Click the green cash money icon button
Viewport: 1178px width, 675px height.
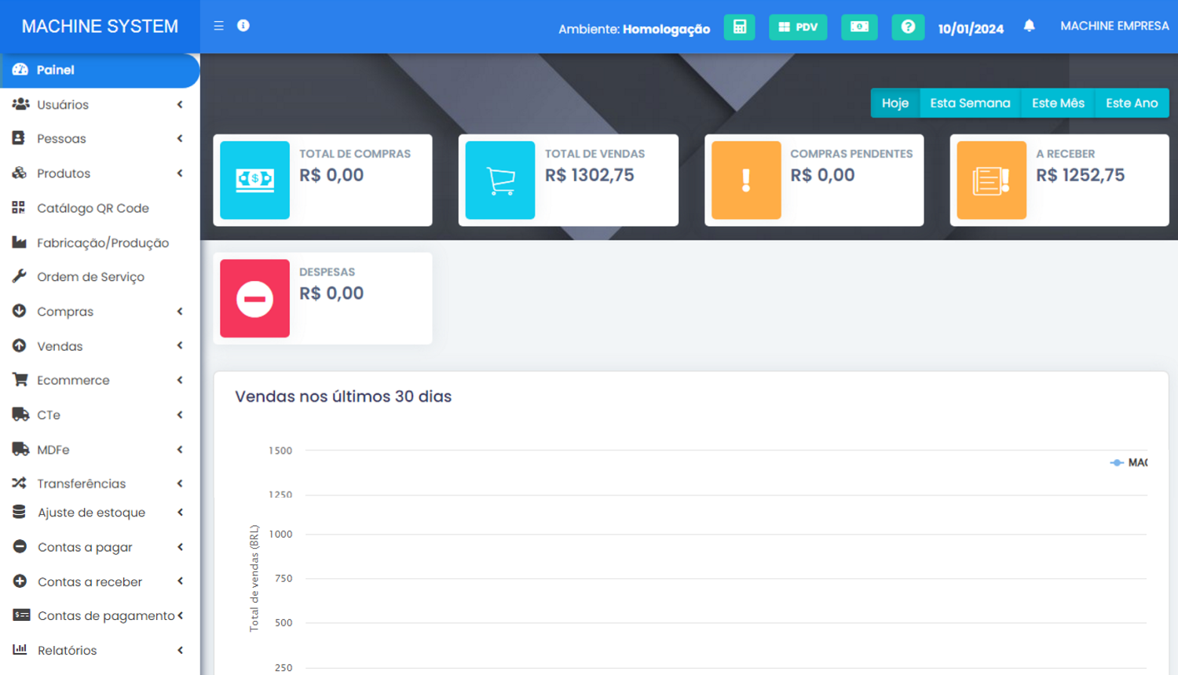(859, 27)
